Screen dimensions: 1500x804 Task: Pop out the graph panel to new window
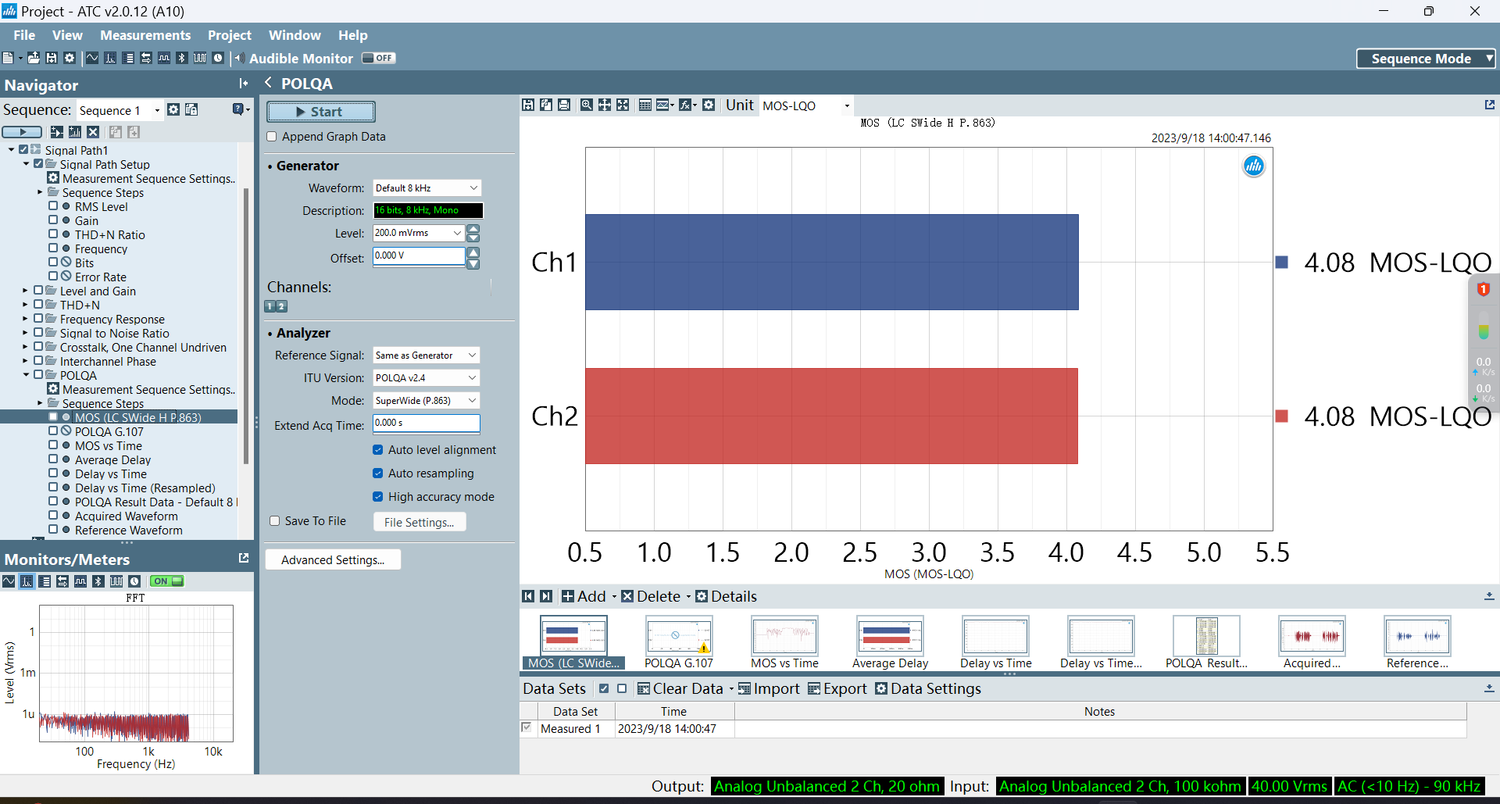point(1489,105)
